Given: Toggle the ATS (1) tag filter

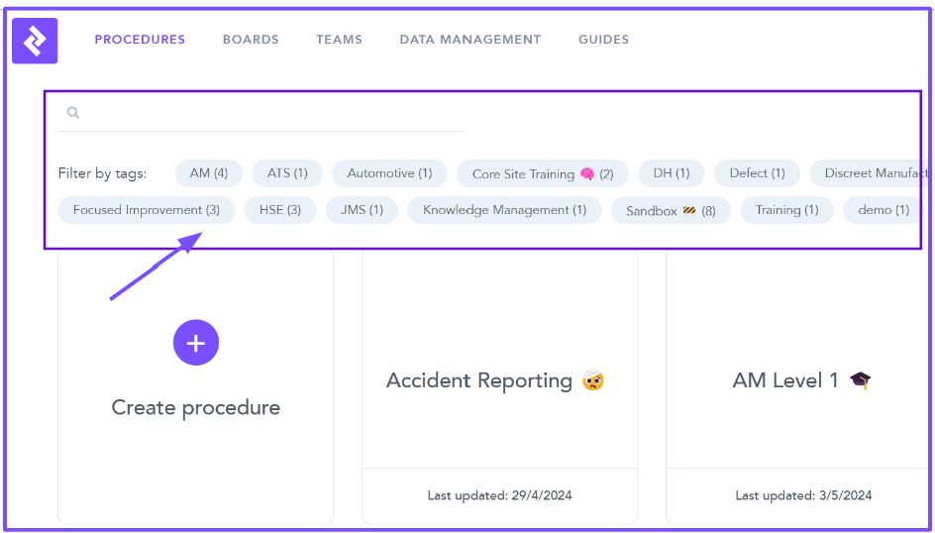Looking at the screenshot, I should (287, 173).
